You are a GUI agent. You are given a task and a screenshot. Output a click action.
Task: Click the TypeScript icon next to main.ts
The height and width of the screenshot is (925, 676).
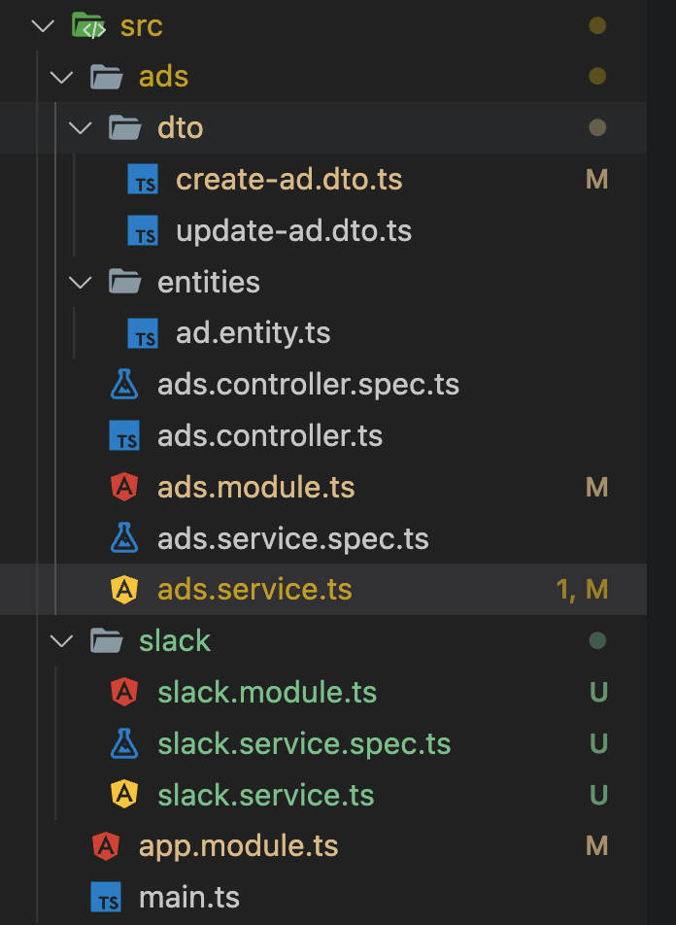coord(106,898)
